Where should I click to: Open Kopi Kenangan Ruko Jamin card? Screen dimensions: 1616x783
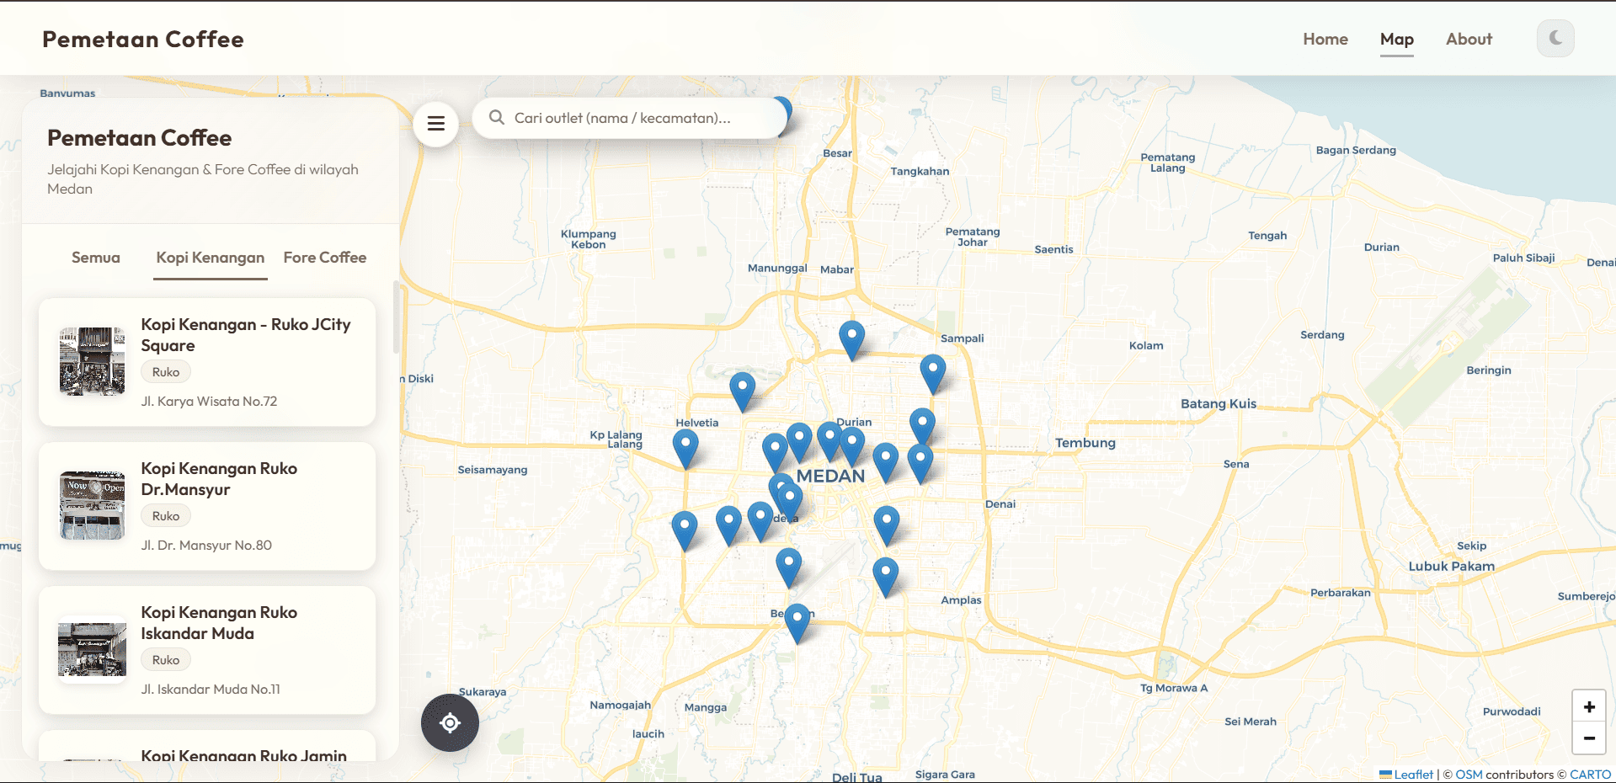207,746
